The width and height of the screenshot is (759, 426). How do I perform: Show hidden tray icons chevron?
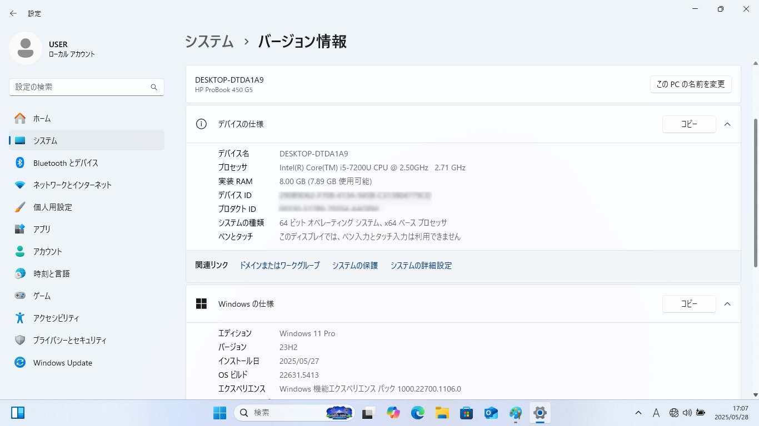(x=638, y=413)
